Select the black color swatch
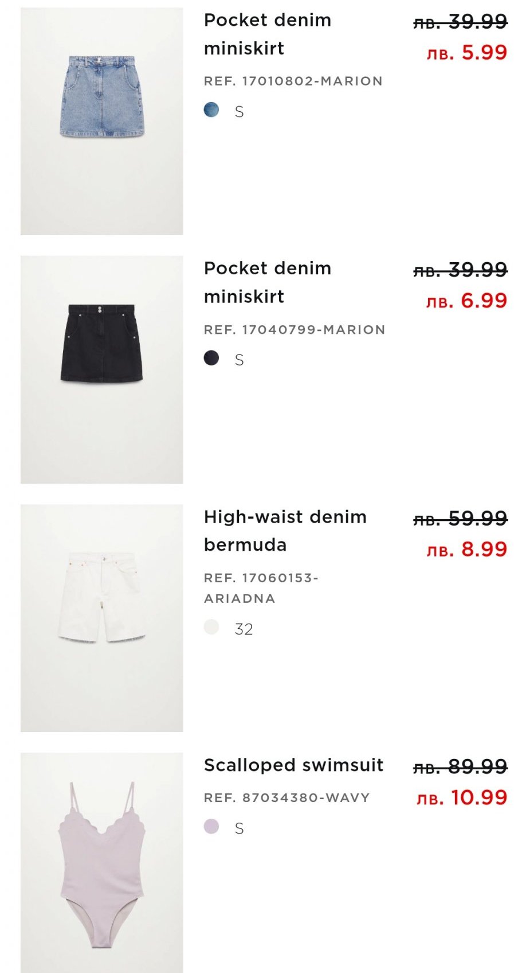Screen dimensions: 522x973 click(x=211, y=358)
